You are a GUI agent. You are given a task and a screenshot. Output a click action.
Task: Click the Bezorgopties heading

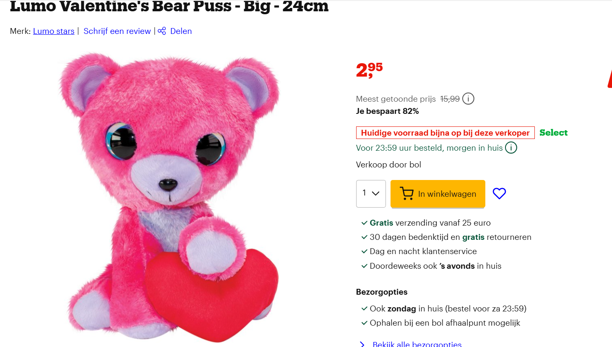click(381, 292)
